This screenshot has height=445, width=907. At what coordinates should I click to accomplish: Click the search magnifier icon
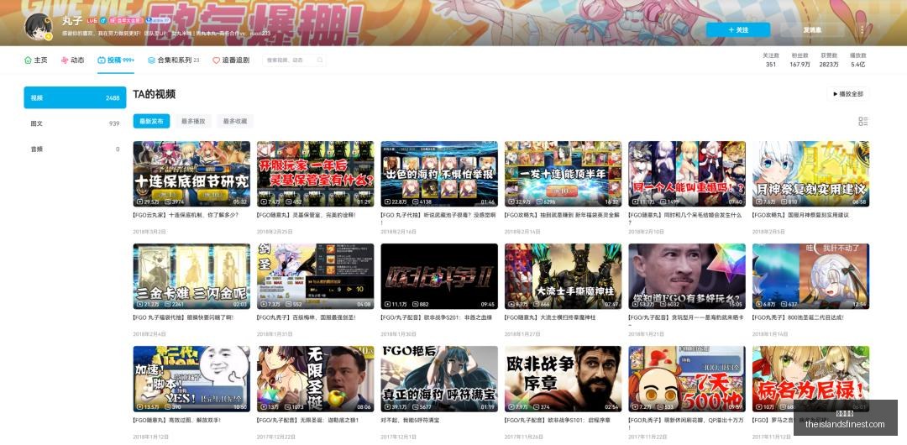pyautogui.click(x=319, y=60)
